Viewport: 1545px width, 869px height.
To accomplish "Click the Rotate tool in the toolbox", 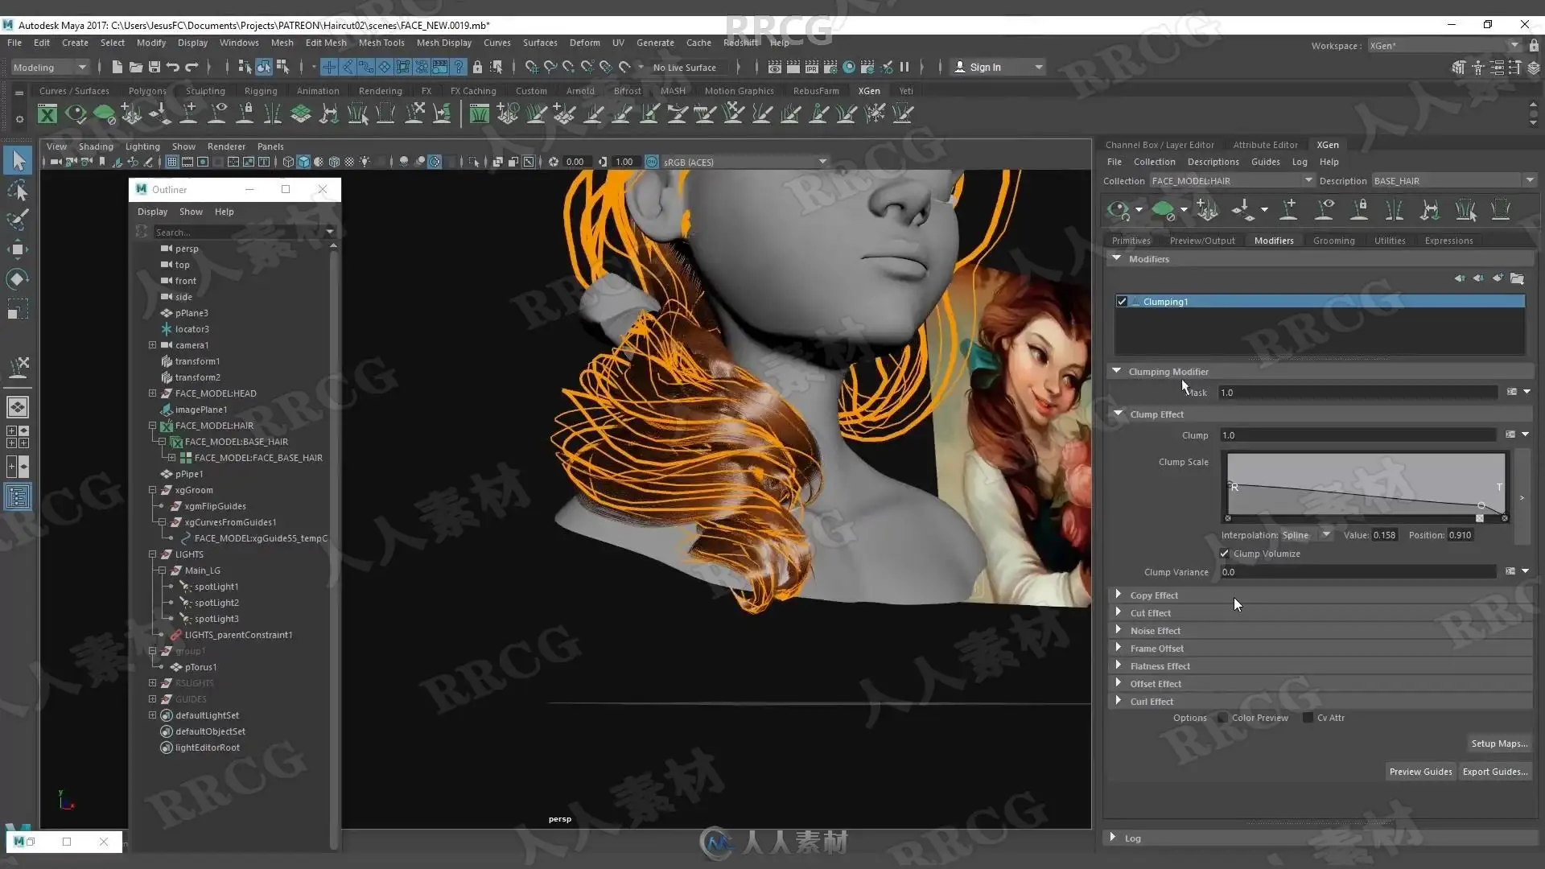I will coord(18,279).
